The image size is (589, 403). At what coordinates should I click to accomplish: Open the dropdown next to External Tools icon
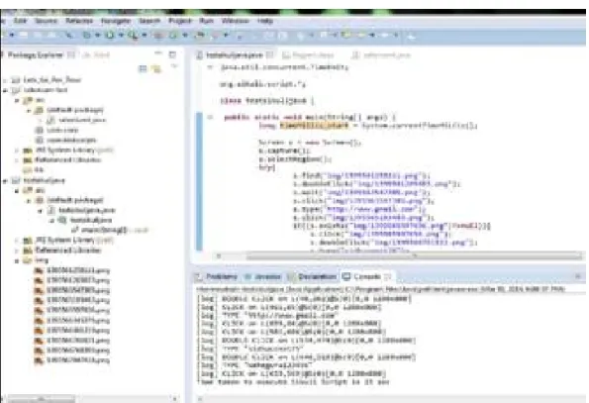[x=144, y=36]
